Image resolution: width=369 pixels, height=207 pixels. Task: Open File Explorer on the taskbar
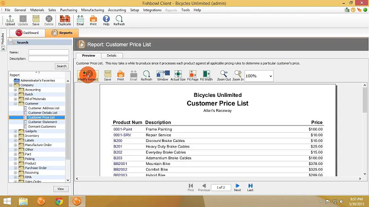click(23, 201)
